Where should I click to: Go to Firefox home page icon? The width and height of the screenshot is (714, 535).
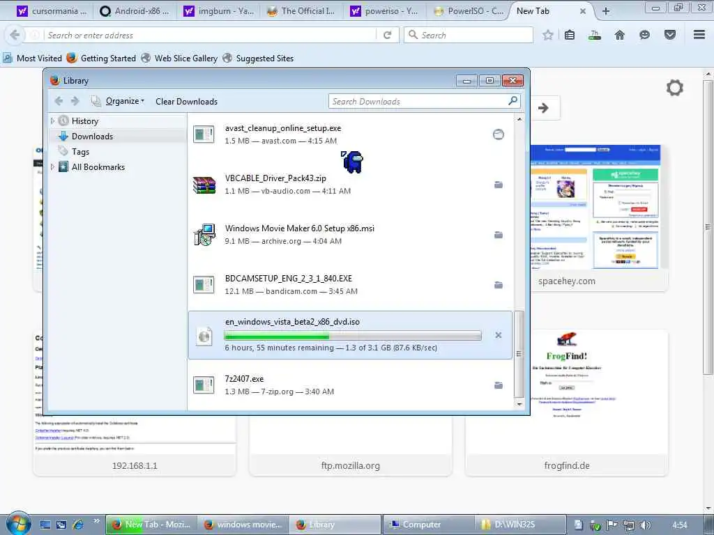click(619, 35)
